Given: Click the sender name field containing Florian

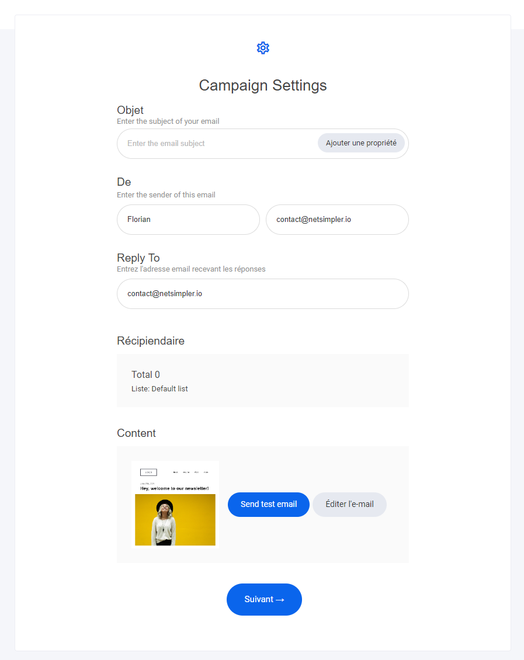Looking at the screenshot, I should pyautogui.click(x=188, y=220).
